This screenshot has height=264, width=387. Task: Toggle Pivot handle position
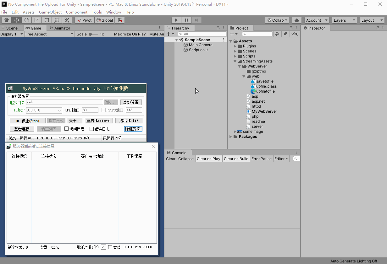point(85,20)
